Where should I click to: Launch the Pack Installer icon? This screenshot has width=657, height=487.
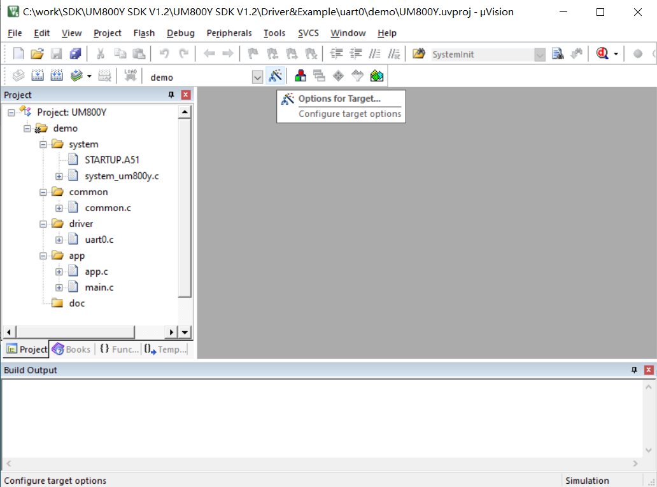[377, 76]
